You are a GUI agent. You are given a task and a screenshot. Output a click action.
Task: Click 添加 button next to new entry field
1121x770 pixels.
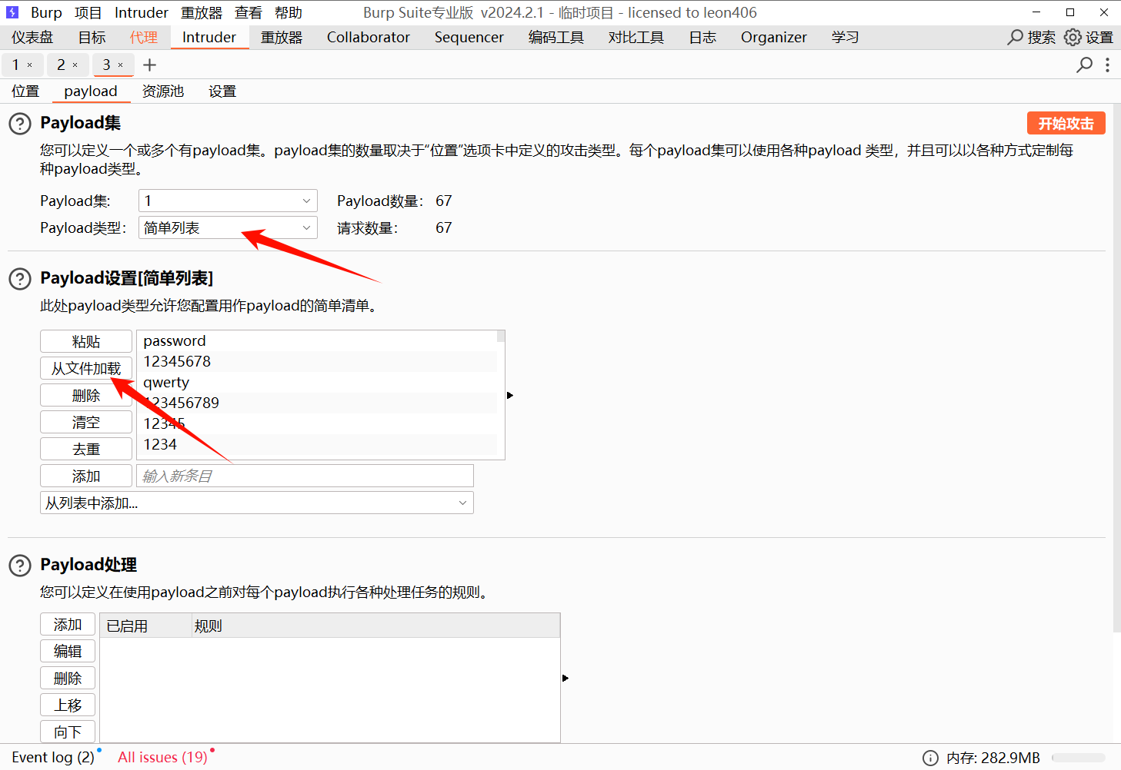coord(86,476)
